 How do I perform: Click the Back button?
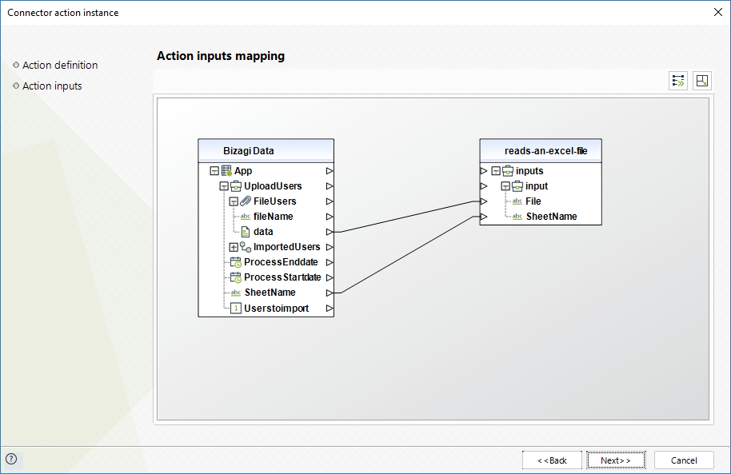click(552, 460)
